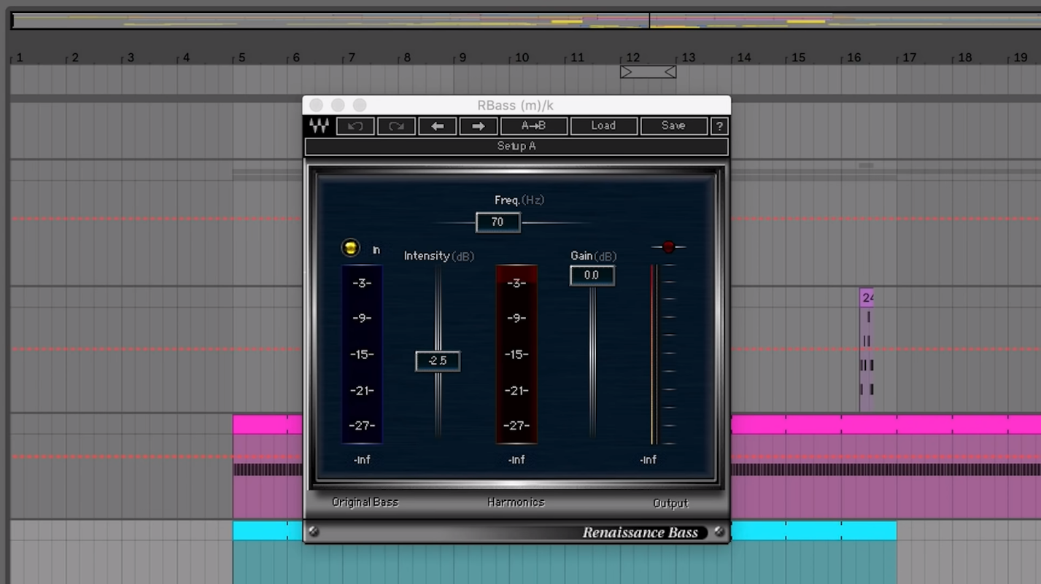
Task: Click the red output clip indicator light
Action: pos(668,247)
